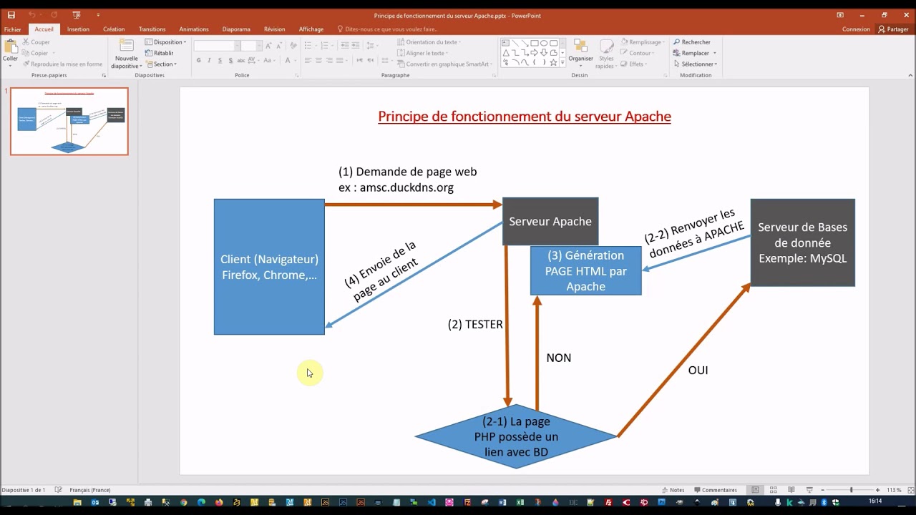Switch to the Transitions ribbon tab

[x=152, y=29]
